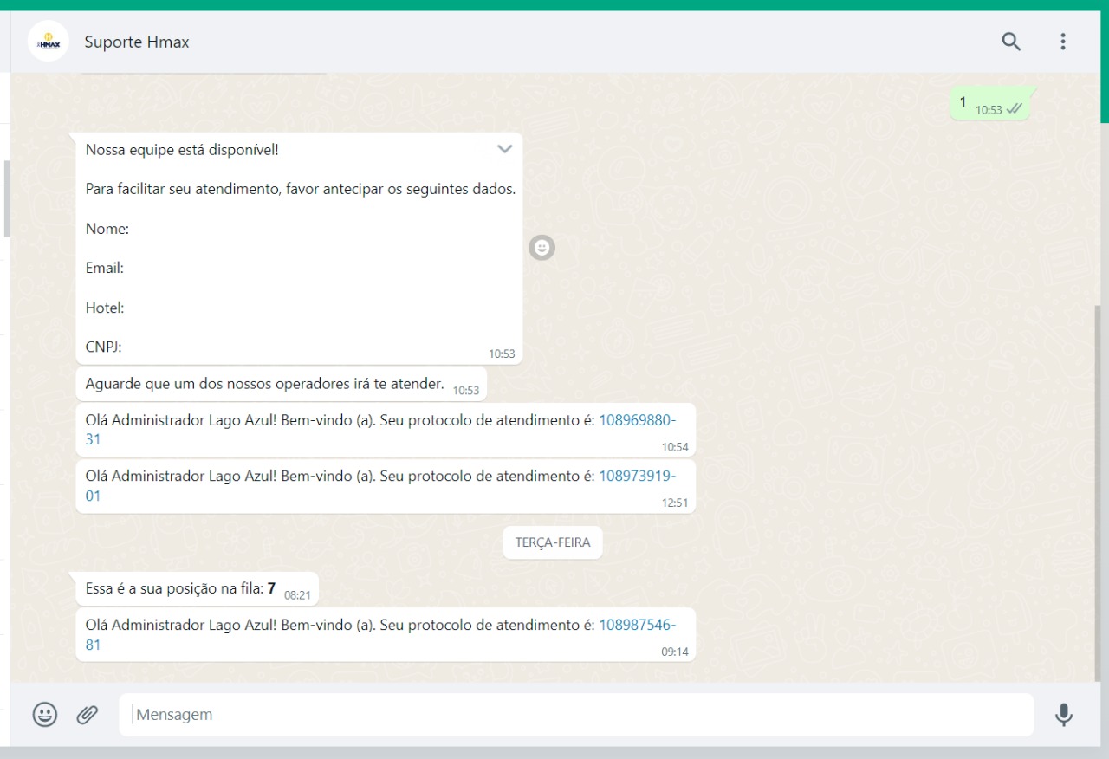Screen dimensions: 1109x759
Task: Open protocol link 108973919-01
Action: (x=637, y=476)
